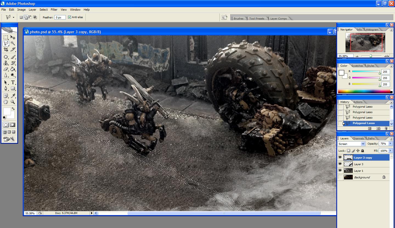Viewport: 395px width, 228px height.
Task: Select the Path Selection tool
Action: [6, 82]
